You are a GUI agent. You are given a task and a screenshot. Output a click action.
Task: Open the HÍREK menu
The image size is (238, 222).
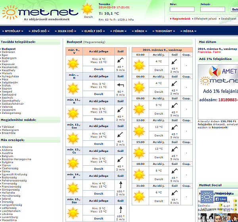tap(140, 31)
